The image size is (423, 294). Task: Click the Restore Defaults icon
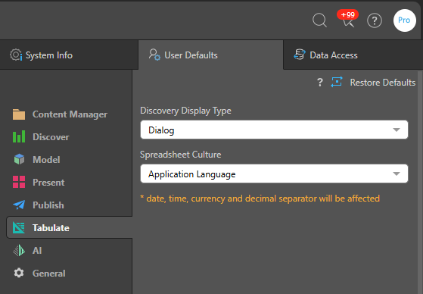click(x=337, y=82)
